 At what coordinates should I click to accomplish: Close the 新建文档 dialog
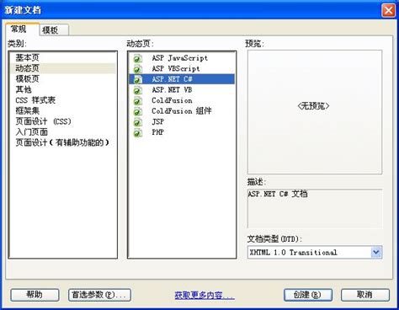tap(388, 10)
